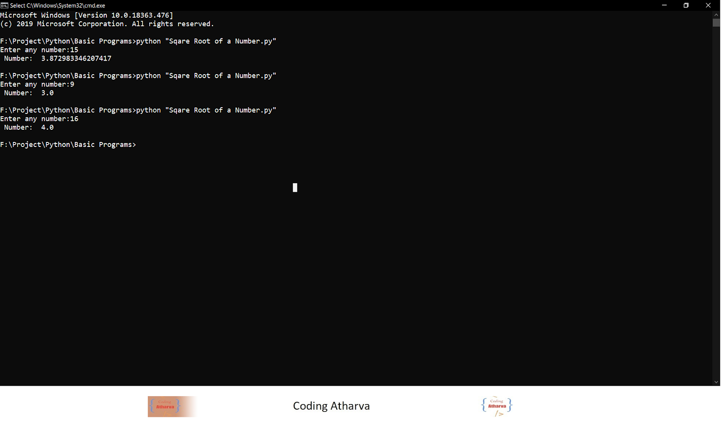724x425 pixels.
Task: Click the line Enter any number:16
Action: [39, 118]
